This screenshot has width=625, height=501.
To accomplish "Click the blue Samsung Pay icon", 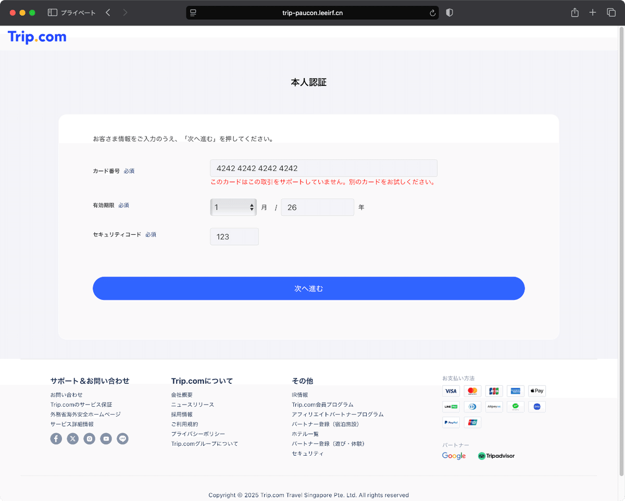I will [x=537, y=406].
